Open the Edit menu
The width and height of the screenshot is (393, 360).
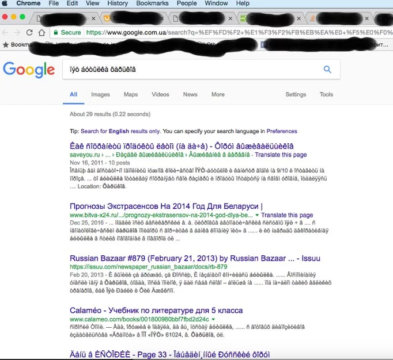(x=72, y=3)
